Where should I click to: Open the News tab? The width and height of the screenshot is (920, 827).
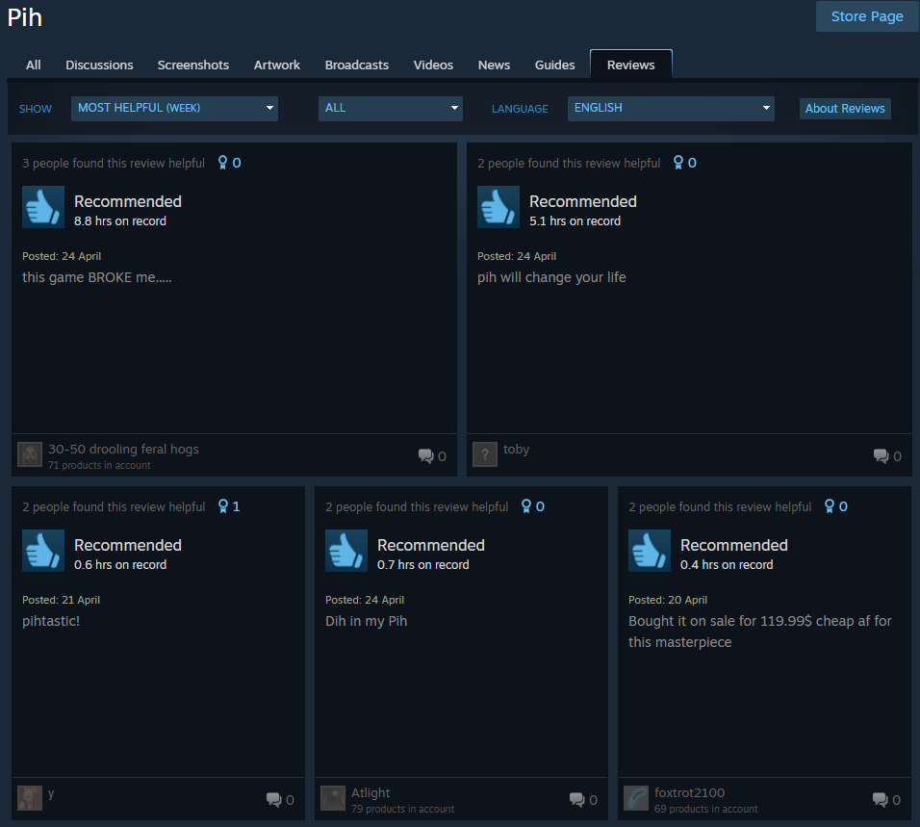[494, 65]
